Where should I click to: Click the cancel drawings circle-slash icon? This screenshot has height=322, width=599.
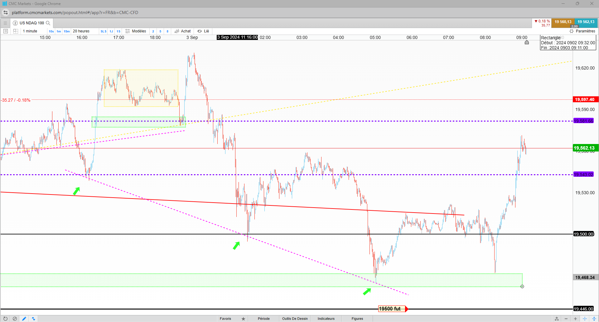tap(15, 319)
